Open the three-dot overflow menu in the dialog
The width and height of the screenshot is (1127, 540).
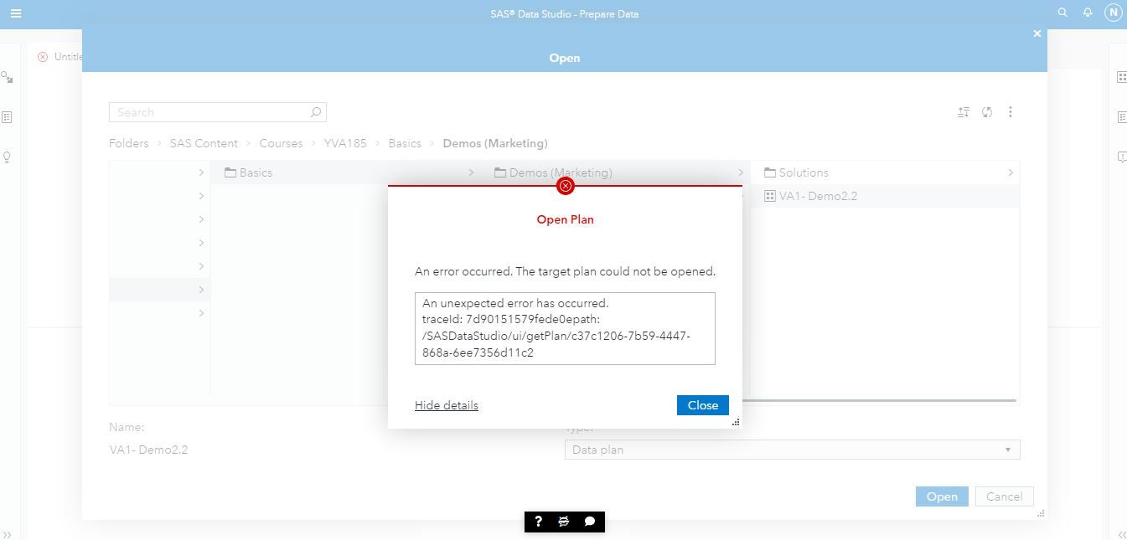[1011, 111]
